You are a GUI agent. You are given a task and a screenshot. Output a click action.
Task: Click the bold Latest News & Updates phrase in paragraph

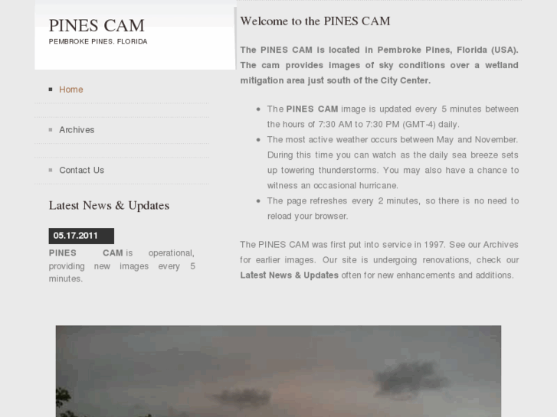(x=289, y=275)
